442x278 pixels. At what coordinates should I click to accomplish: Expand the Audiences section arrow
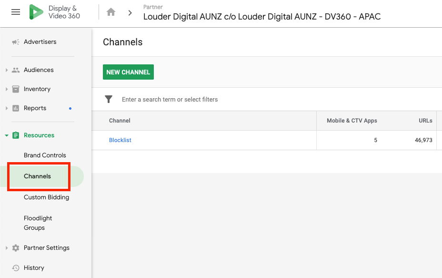coord(7,70)
